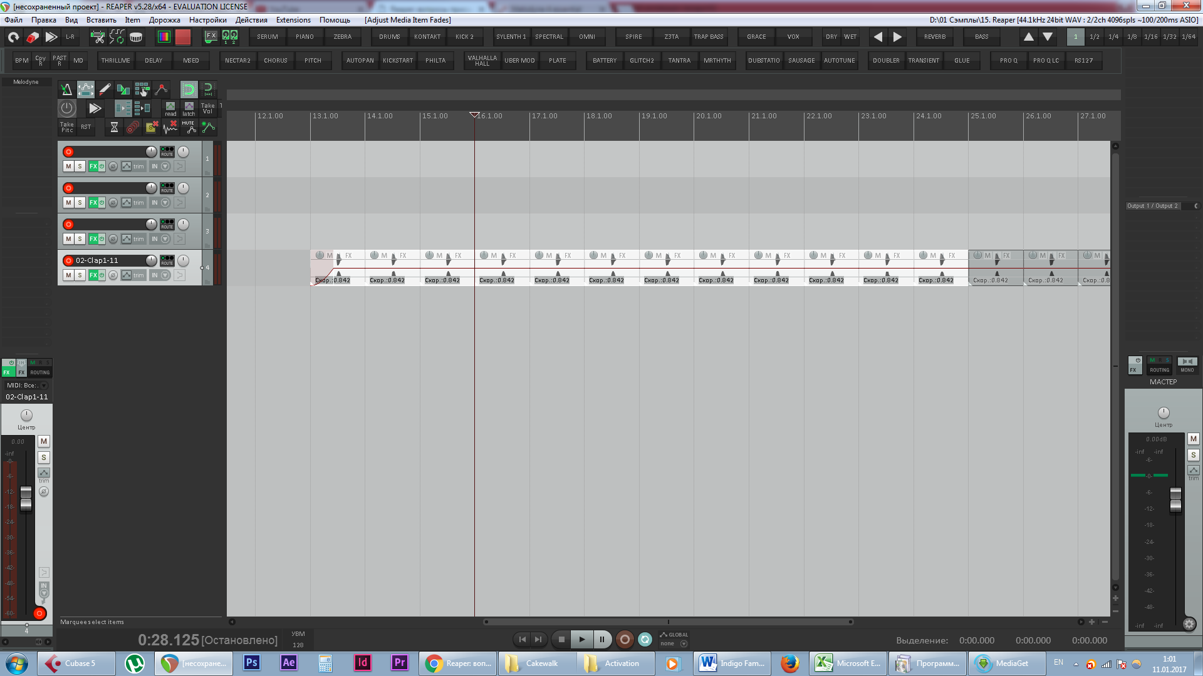Collapse the Output 1 / Output 2 panel arrow
Screen dimensions: 1203x676
coord(1195,206)
